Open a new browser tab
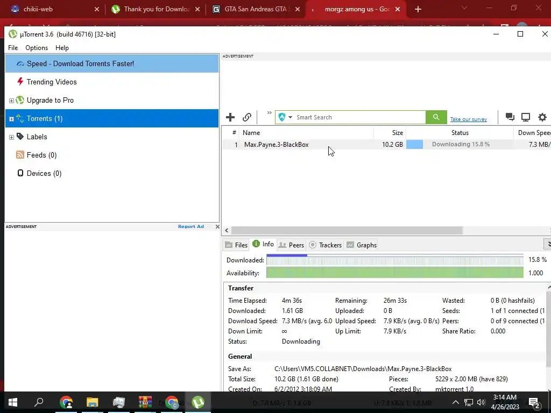 pyautogui.click(x=418, y=10)
